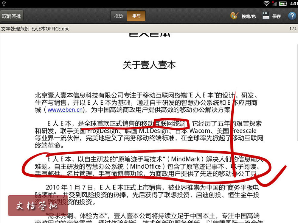Click the text M.I.Design in the document
Viewport: 298px width, 223px height.
click(x=154, y=131)
